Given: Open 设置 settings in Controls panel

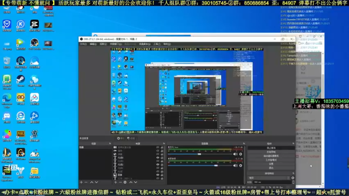Looking at the screenshot, I should pos(271,164).
